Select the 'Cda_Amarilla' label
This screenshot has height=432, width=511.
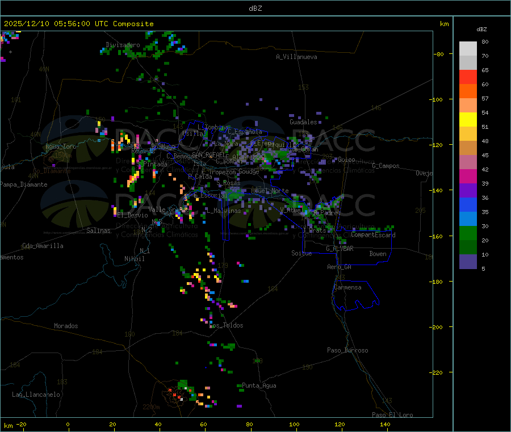pyautogui.click(x=43, y=246)
